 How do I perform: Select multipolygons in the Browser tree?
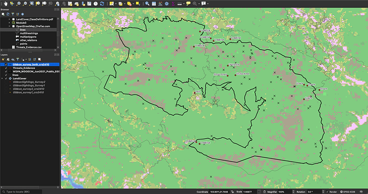[x=28, y=37]
